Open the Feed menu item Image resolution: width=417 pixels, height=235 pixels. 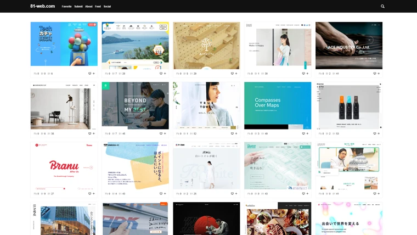98,7
